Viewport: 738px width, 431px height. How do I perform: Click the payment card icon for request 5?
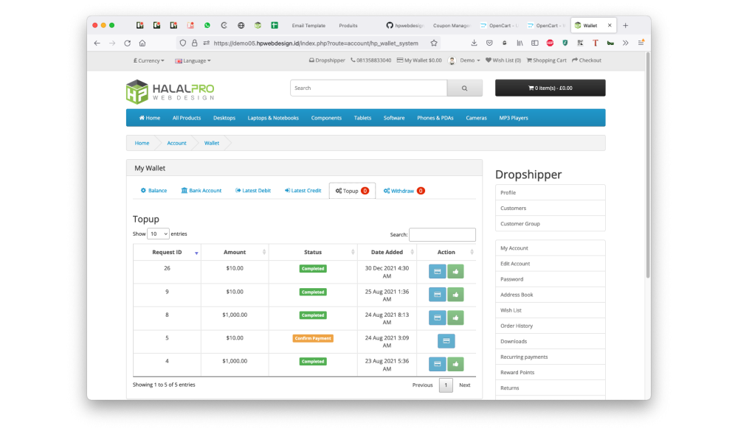446,341
